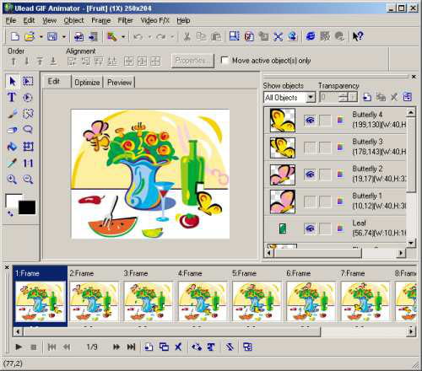Image resolution: width=422 pixels, height=371 pixels.
Task: Select the Eyedropper tool
Action: click(x=12, y=163)
